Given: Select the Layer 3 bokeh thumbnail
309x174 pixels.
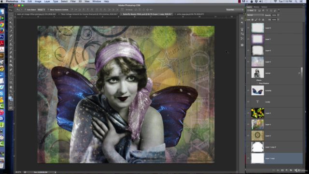Looking at the screenshot, I should tap(257, 113).
